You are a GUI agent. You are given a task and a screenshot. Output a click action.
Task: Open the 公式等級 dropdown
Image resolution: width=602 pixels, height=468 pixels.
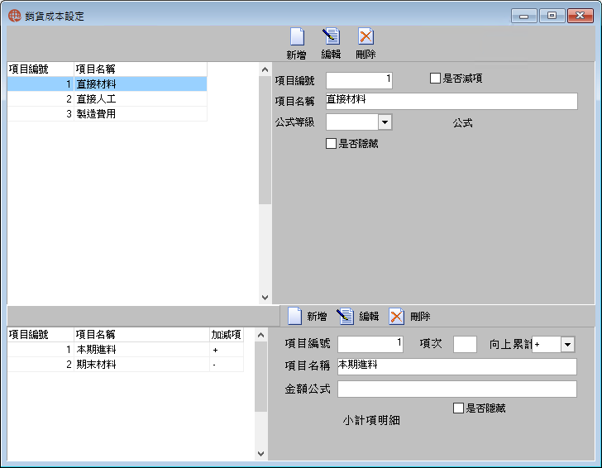pos(385,122)
